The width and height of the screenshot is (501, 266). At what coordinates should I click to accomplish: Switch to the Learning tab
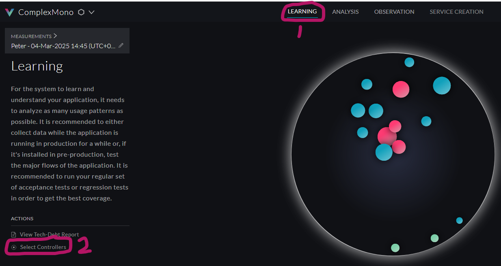302,11
